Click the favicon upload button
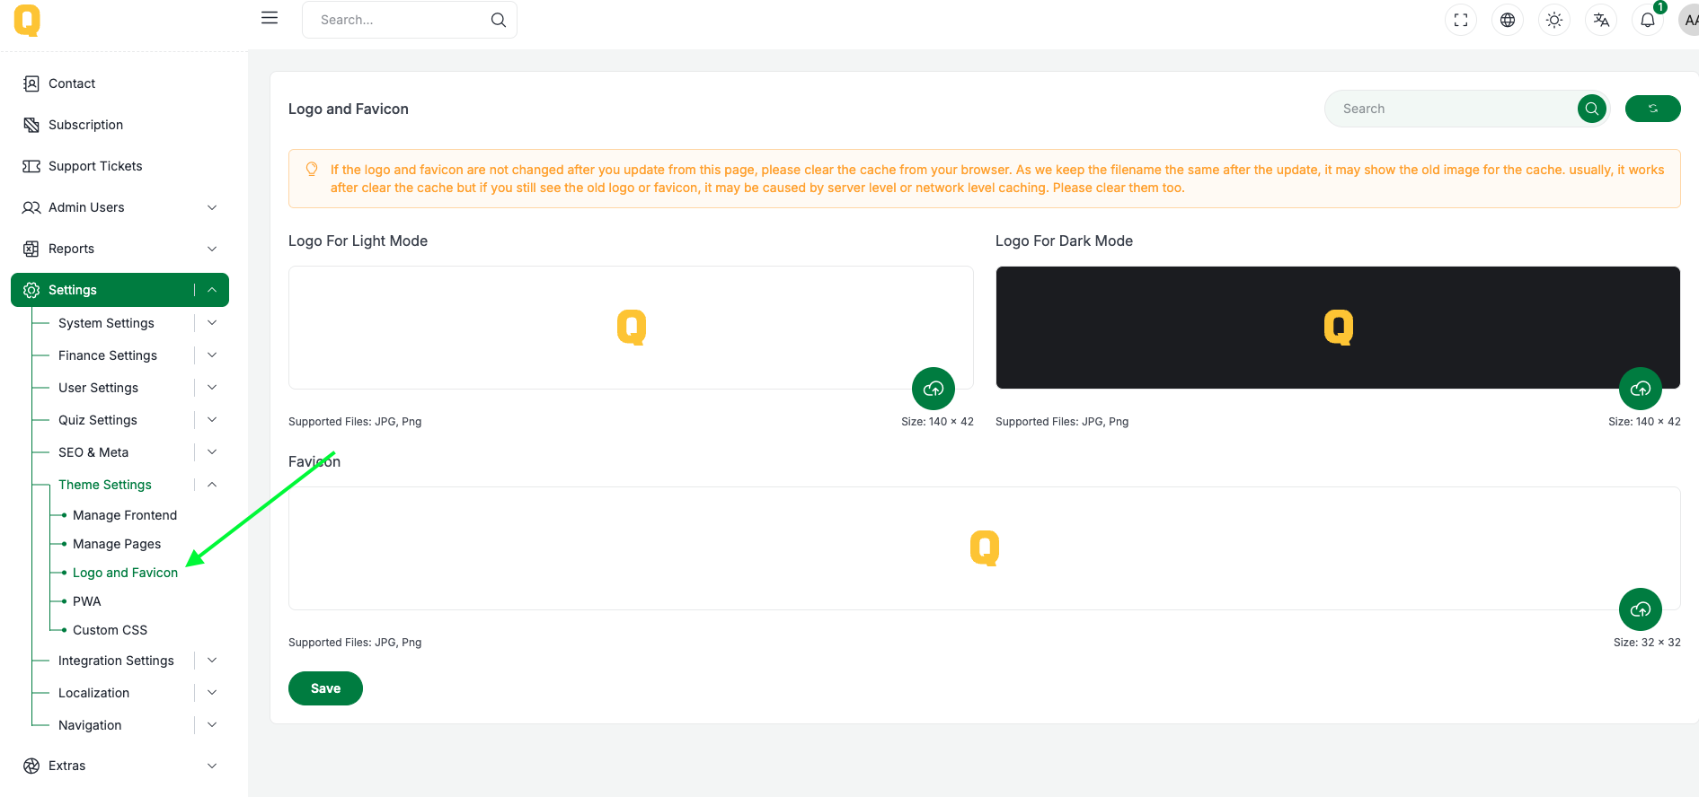1699x797 pixels. pyautogui.click(x=1641, y=609)
